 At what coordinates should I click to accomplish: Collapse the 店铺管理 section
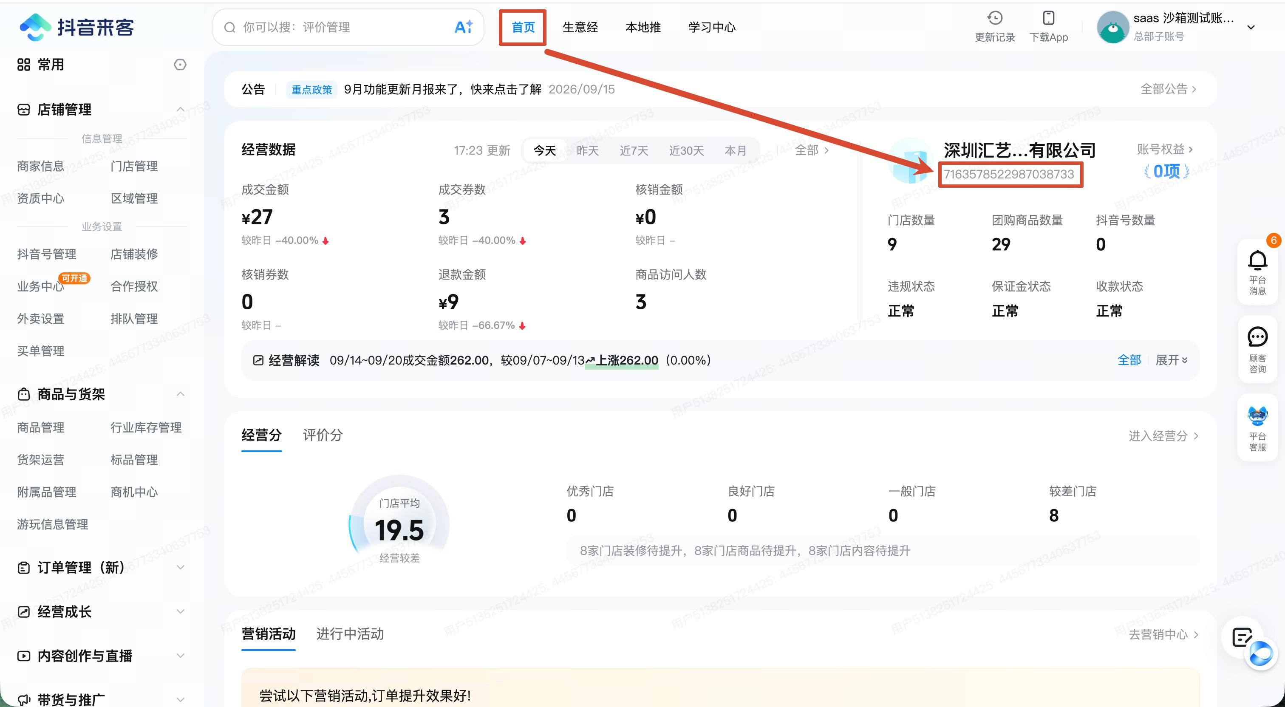pyautogui.click(x=180, y=109)
